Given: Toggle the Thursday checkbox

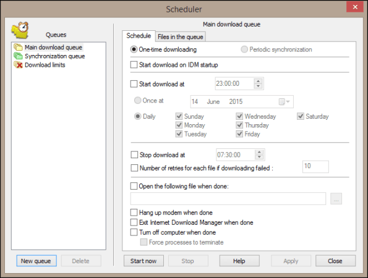Looking at the screenshot, I should [239, 125].
